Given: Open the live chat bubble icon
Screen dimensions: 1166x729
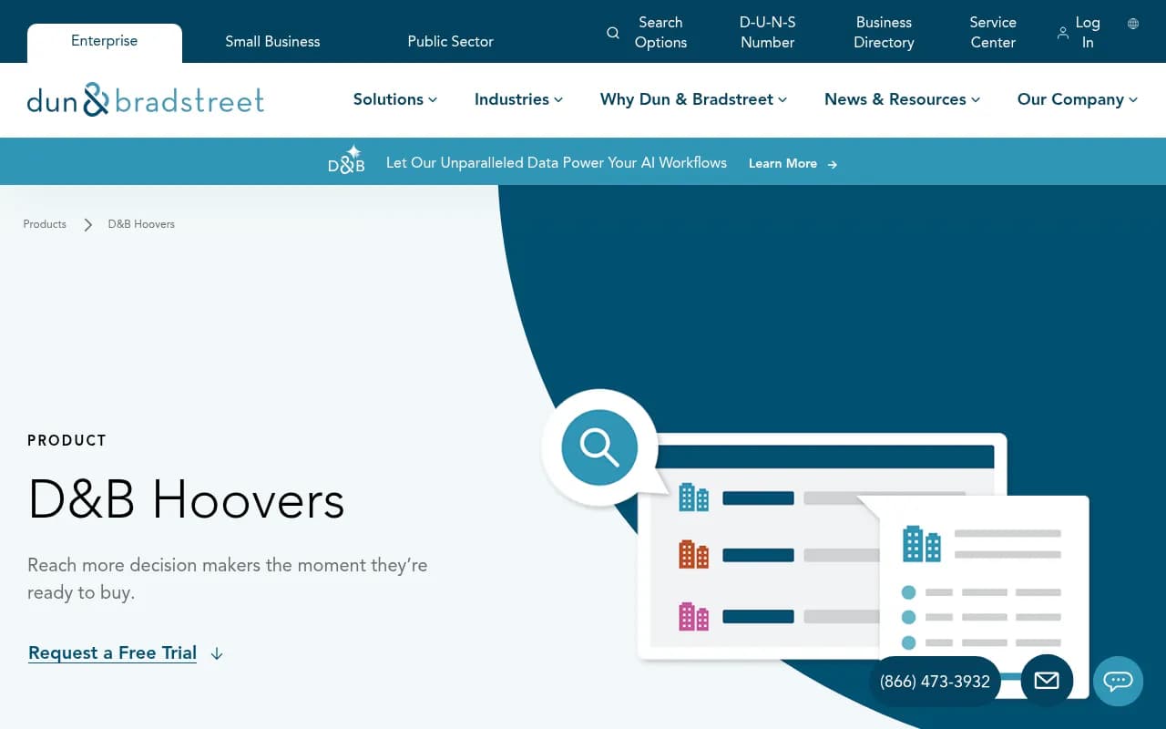Looking at the screenshot, I should tap(1118, 682).
